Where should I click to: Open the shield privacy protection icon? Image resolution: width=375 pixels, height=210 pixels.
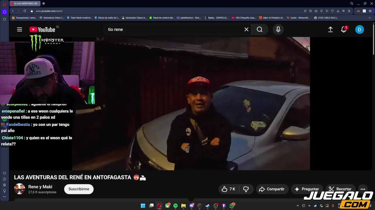(321, 11)
